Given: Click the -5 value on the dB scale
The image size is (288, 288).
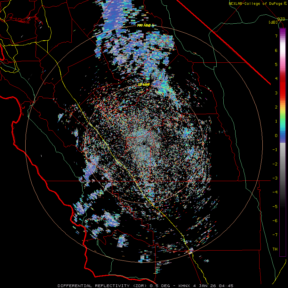Looking at the screenshot, I should click(x=275, y=206).
